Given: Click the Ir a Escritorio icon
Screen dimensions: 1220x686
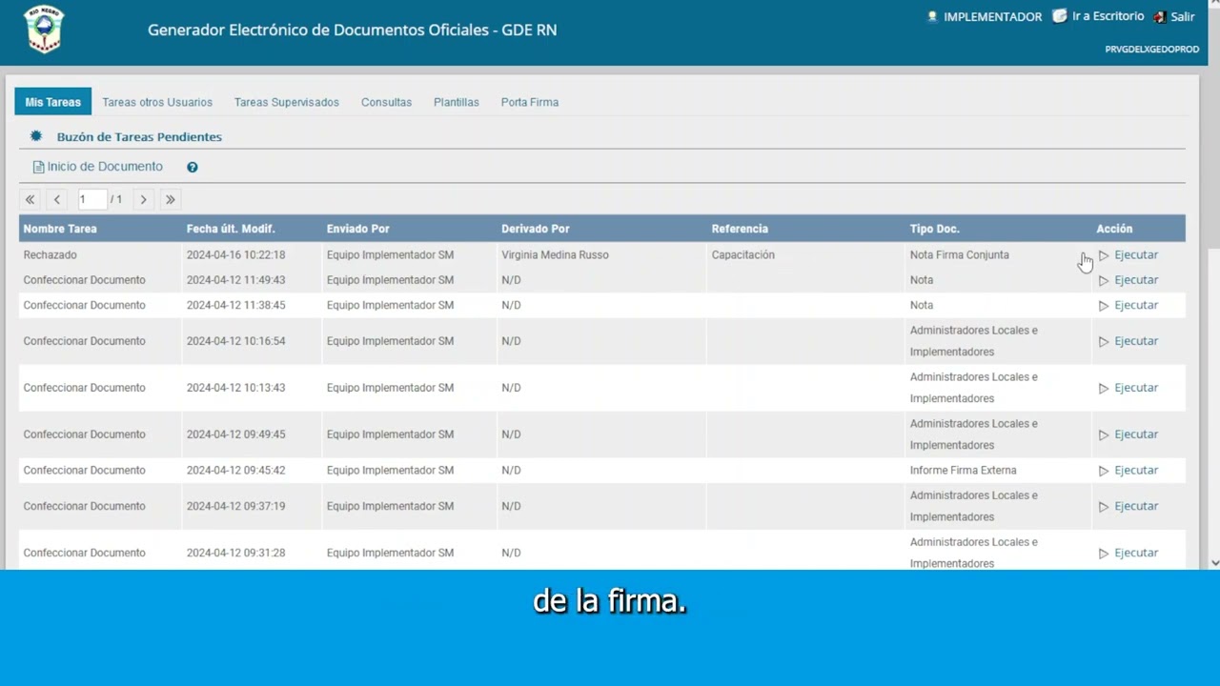Looking at the screenshot, I should click(x=1059, y=16).
